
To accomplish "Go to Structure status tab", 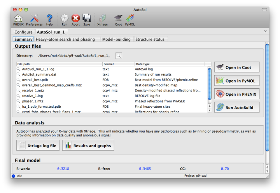I will point(150,39).
